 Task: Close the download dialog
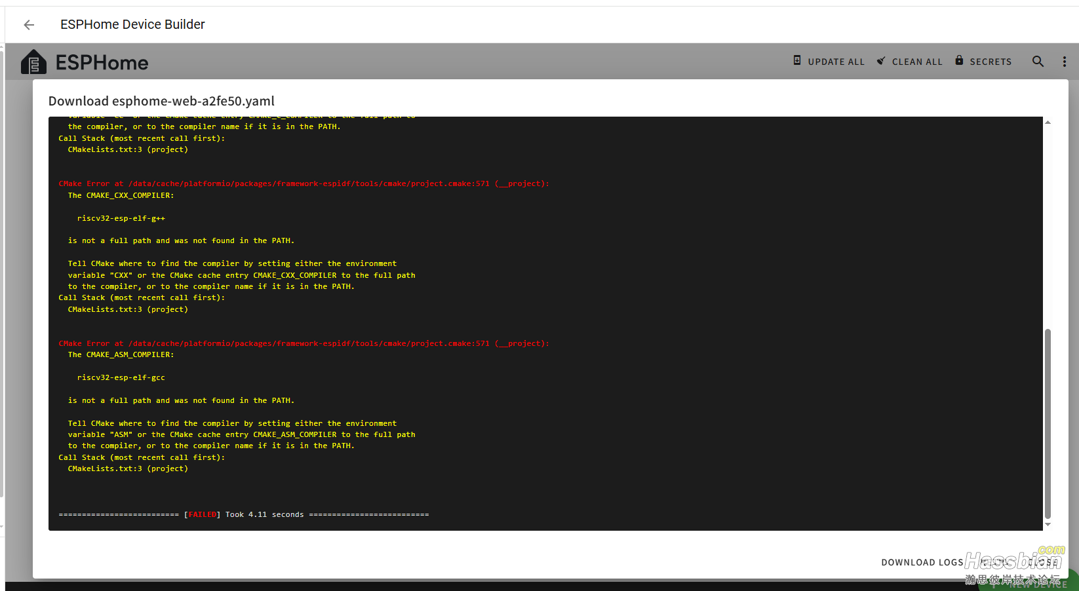tap(1042, 562)
